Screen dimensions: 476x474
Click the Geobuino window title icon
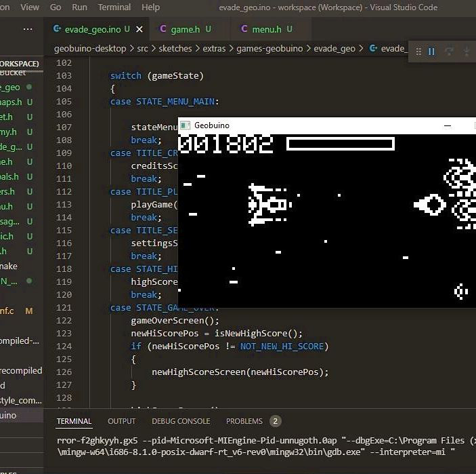(185, 125)
